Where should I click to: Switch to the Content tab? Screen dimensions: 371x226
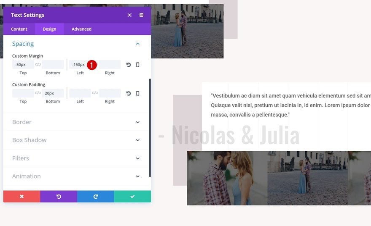19,29
